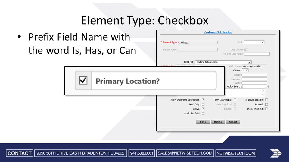Viewport: 289px width, 162px height.
Task: Toggle the One to One checkbox
Action: (246, 50)
